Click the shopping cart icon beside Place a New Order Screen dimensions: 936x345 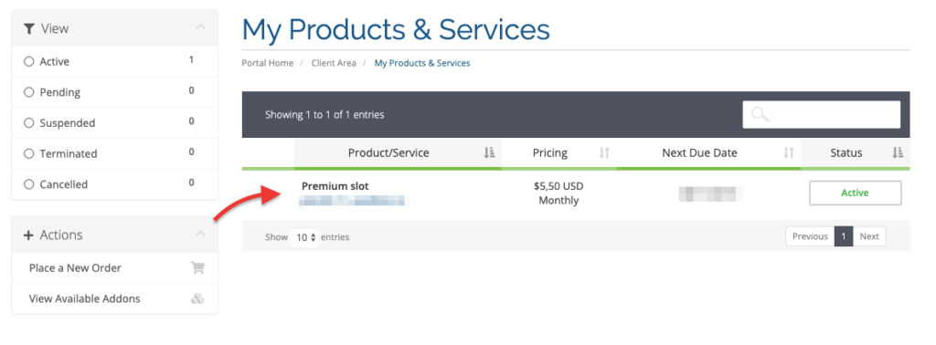[x=197, y=268]
